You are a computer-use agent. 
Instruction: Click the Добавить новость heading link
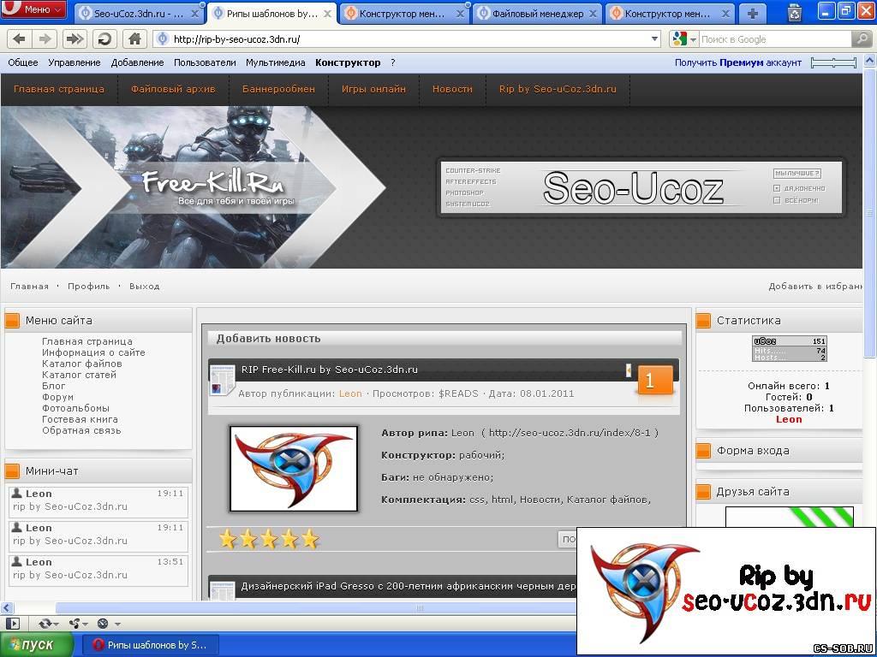click(268, 338)
